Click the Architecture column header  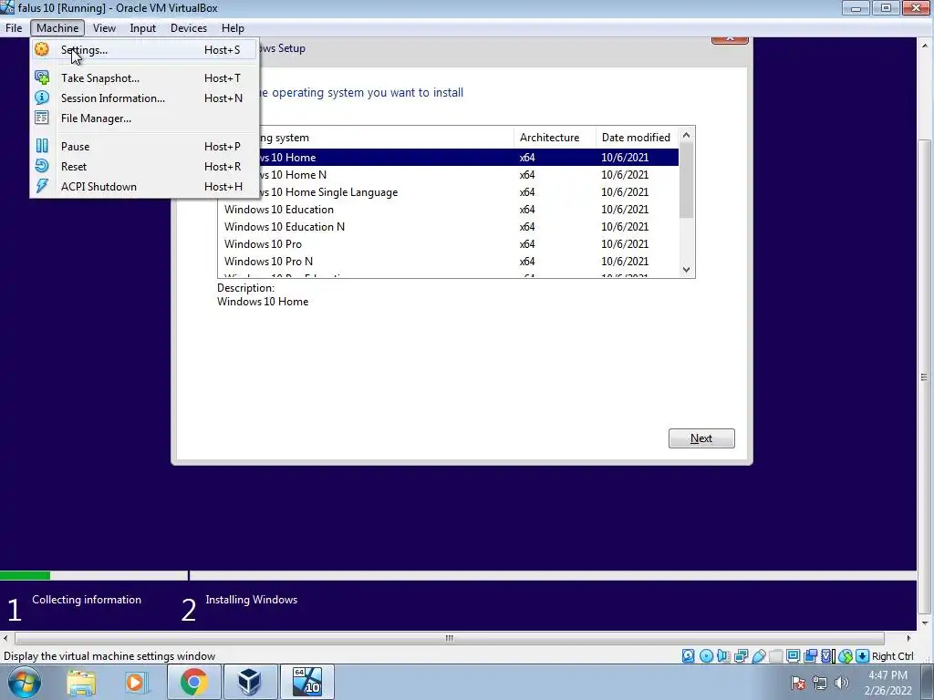click(x=555, y=138)
